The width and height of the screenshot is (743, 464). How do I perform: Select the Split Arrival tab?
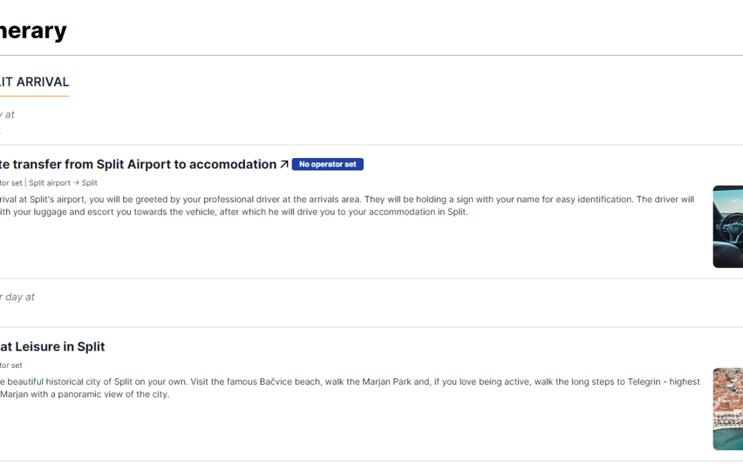pyautogui.click(x=34, y=82)
